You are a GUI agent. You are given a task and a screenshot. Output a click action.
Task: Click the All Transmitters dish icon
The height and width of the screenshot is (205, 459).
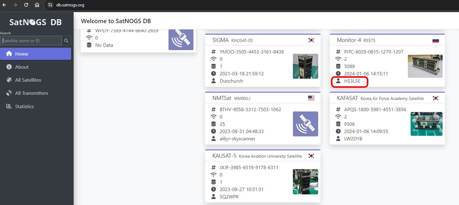9,93
